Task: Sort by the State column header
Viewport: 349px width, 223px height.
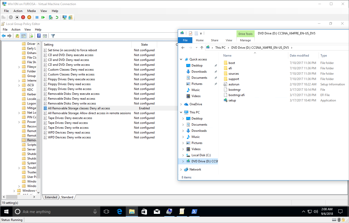Action: coord(144,45)
